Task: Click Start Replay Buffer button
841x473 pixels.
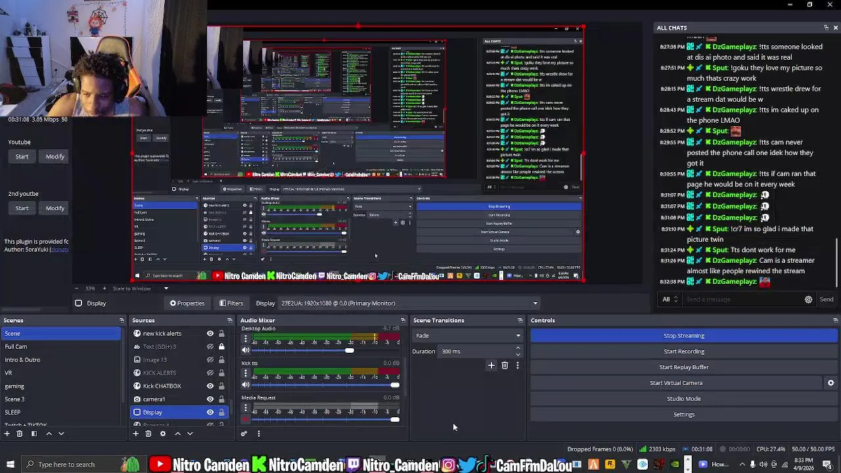Action: [684, 367]
